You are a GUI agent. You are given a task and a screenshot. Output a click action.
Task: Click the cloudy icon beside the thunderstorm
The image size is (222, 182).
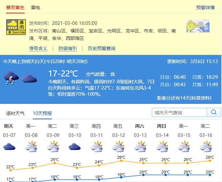click(29, 79)
